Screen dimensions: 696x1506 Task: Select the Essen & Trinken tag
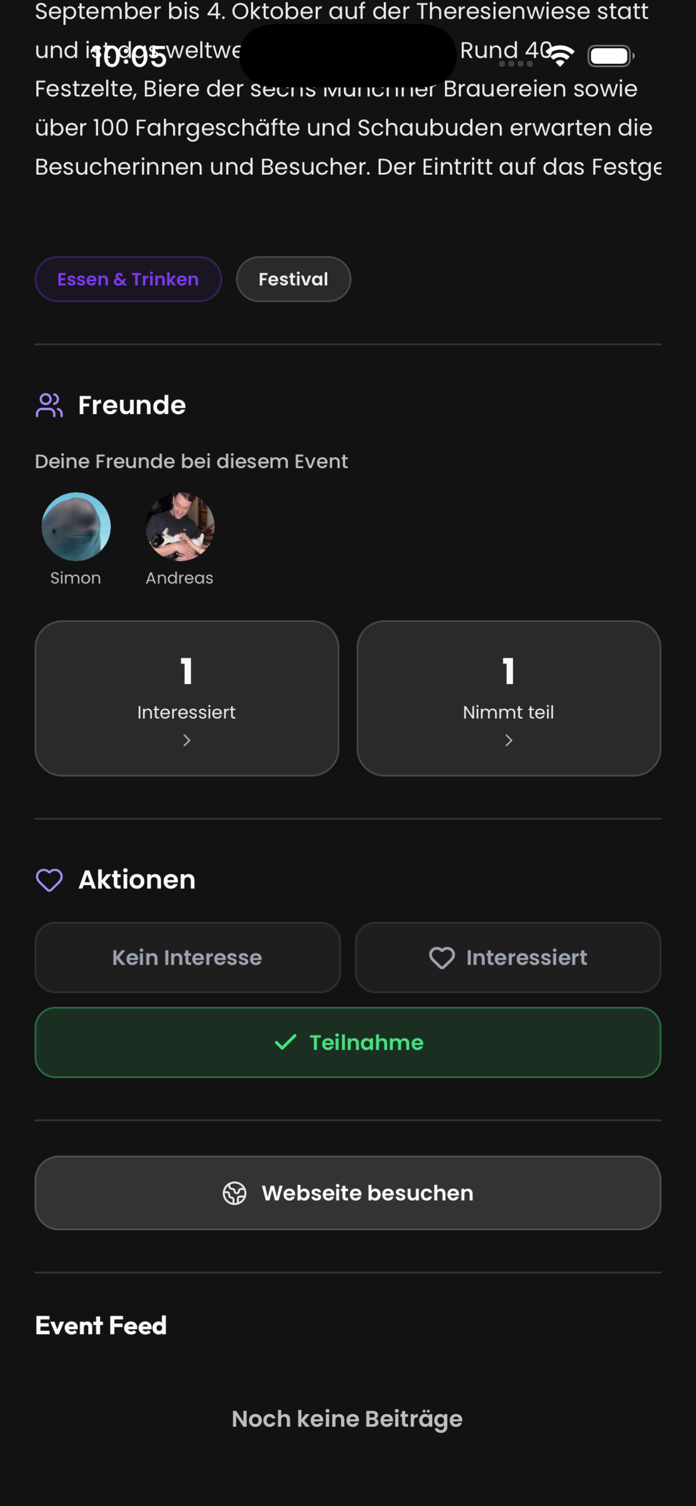[x=128, y=280]
